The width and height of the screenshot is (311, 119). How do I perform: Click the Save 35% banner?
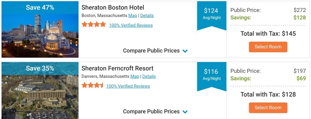pos(40,68)
